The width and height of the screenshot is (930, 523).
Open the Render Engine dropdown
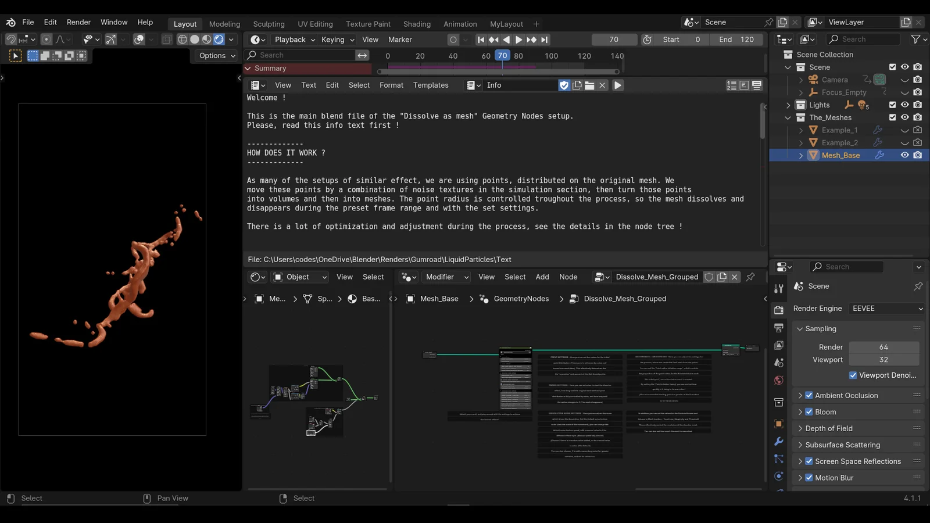click(886, 309)
